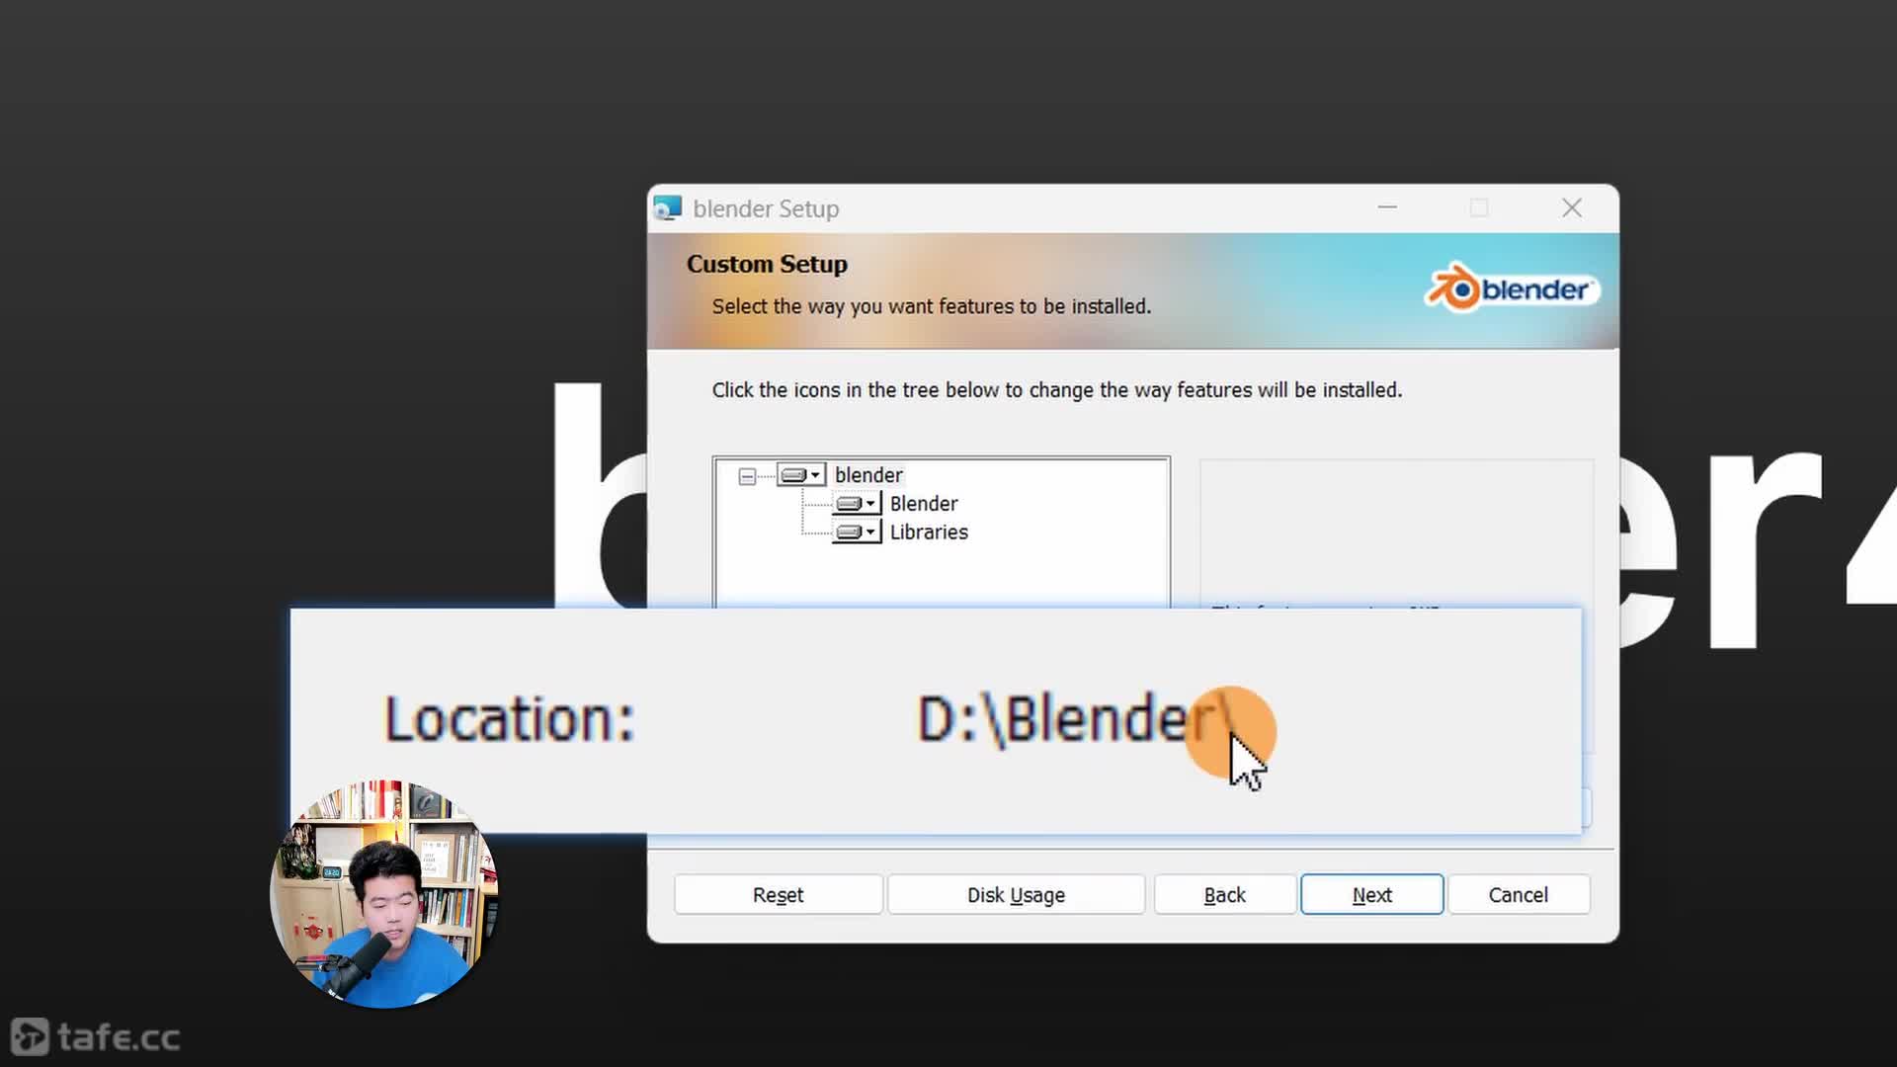Click Next to continue installation
The image size is (1897, 1067).
click(1371, 894)
